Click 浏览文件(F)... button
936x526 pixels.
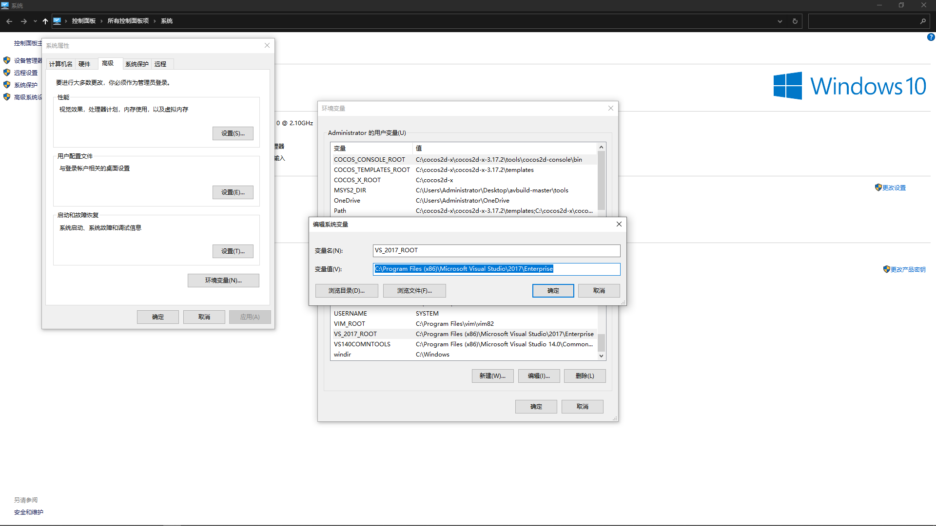tap(414, 290)
